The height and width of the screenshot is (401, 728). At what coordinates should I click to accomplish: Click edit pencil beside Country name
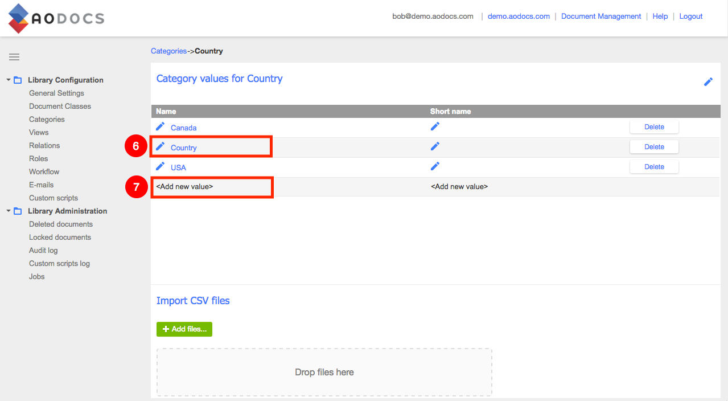pyautogui.click(x=161, y=146)
